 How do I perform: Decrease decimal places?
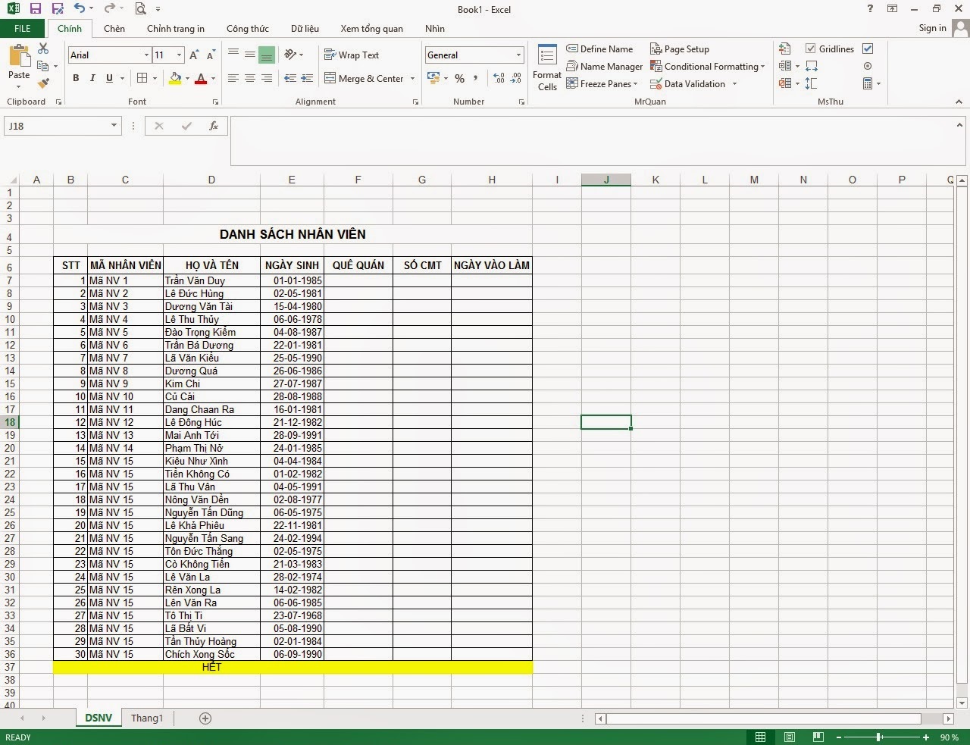click(516, 78)
